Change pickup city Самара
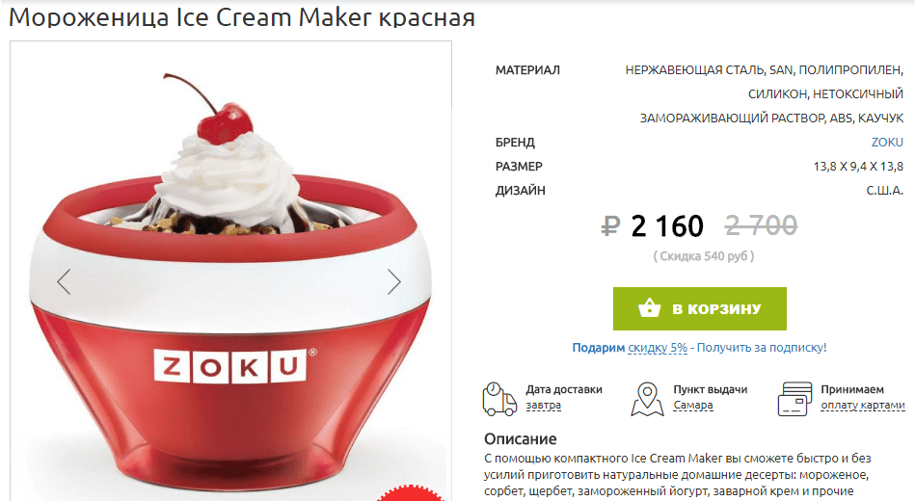This screenshot has width=915, height=501. click(x=692, y=406)
